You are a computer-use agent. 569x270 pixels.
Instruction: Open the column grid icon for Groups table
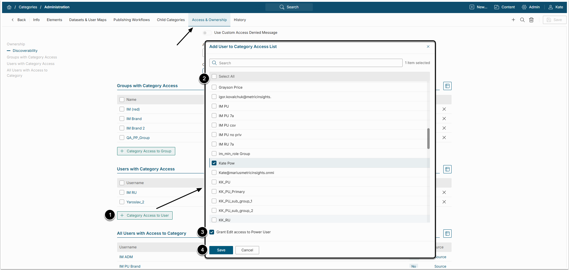[447, 86]
